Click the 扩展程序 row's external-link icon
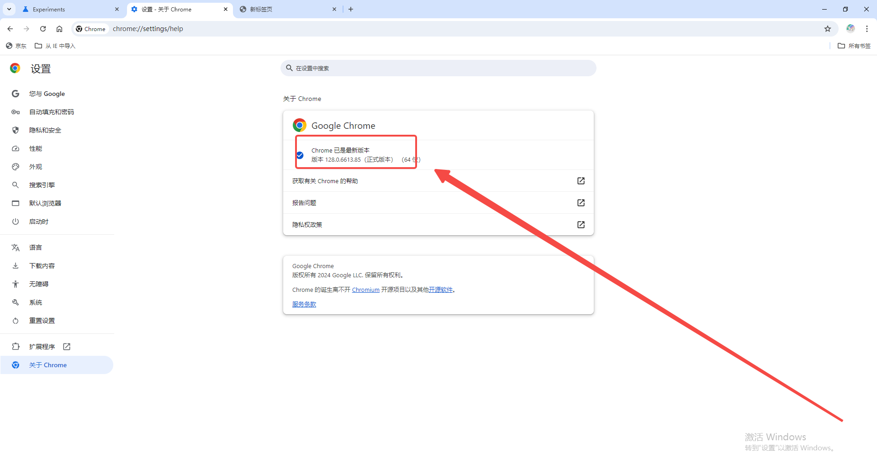This screenshot has width=877, height=475. tap(67, 347)
